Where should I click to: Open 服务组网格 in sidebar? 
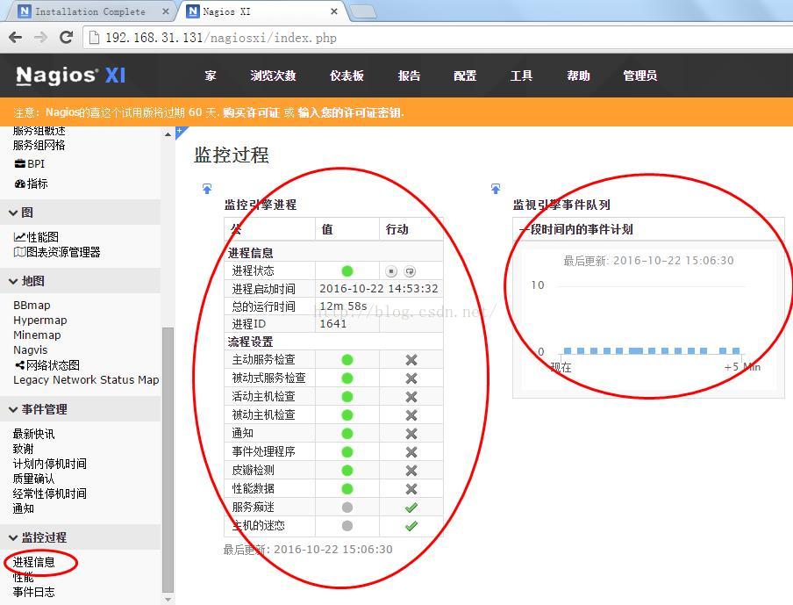[39, 145]
